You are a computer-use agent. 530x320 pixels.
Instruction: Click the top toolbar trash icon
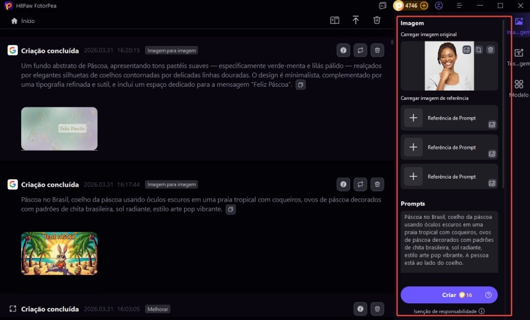(x=377, y=20)
